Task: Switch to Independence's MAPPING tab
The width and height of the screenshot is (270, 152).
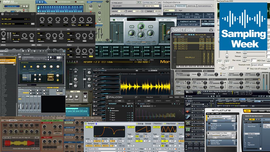Action: [x=192, y=6]
